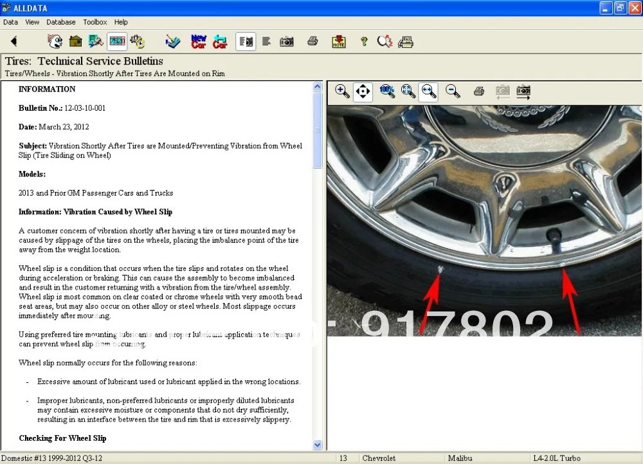Screen dimensions: 643x464
Task: Click the 'Tires: Technical Service Bulletins' heading
Action: click(x=84, y=61)
